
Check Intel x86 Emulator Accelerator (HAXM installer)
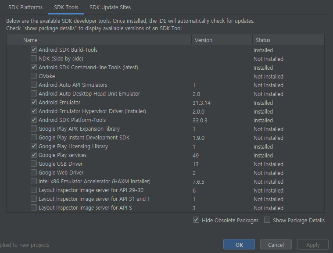[33, 181]
